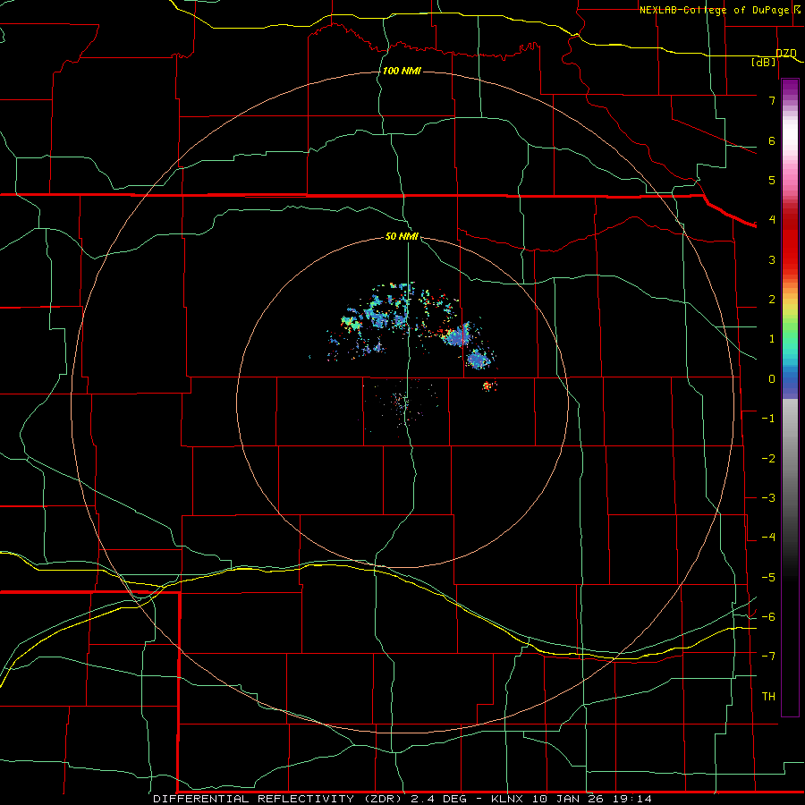Screen dimensions: 805x805
Task: Click the -5 value on the color scale
Action: (x=768, y=578)
